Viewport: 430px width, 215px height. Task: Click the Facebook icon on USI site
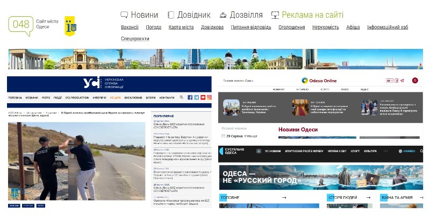point(190,97)
